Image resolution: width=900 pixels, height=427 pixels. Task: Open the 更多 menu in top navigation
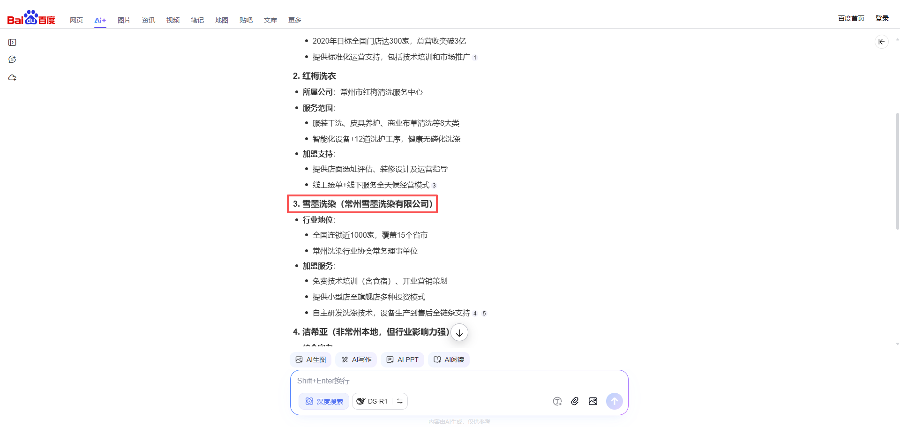tap(294, 20)
